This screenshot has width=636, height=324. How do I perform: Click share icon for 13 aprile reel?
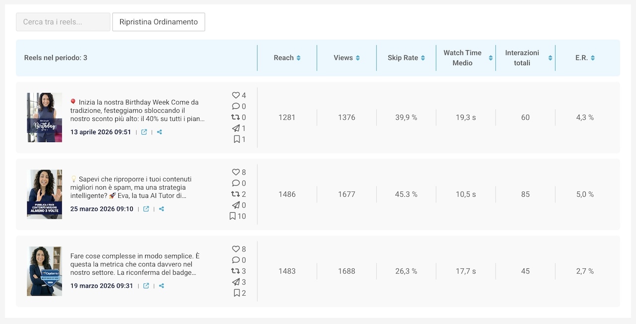(x=159, y=132)
